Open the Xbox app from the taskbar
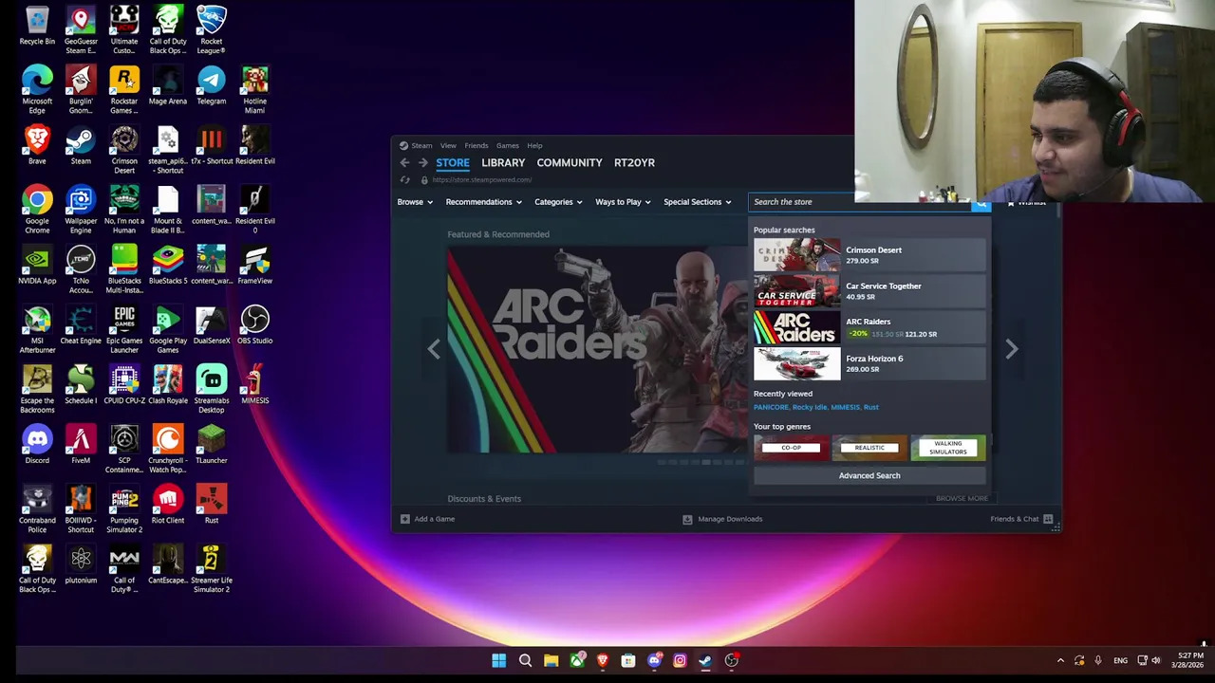The width and height of the screenshot is (1215, 683). 576,660
